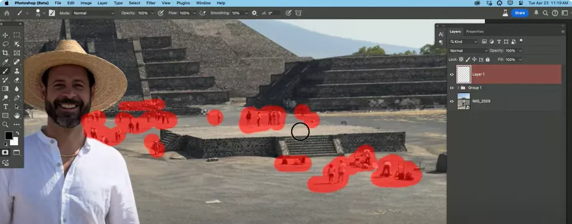This screenshot has width=572, height=224.
Task: Open the Select menu
Action: (134, 3)
